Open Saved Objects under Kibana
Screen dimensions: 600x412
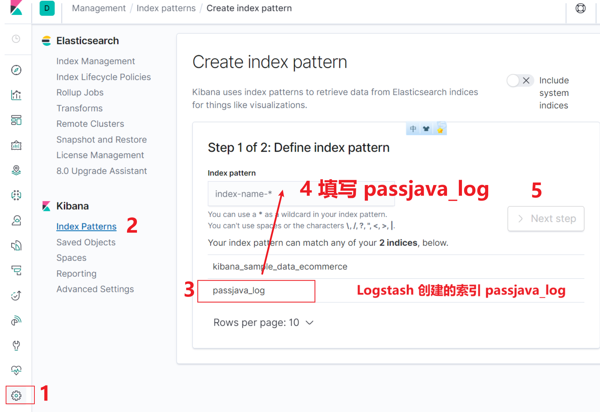tap(86, 242)
